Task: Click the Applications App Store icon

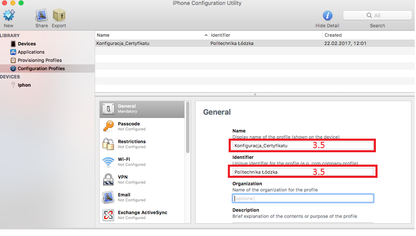Action: 13,52
